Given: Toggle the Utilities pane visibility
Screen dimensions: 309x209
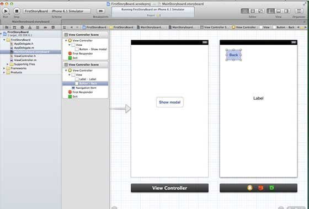Looking at the screenshot, I should pos(286,11).
